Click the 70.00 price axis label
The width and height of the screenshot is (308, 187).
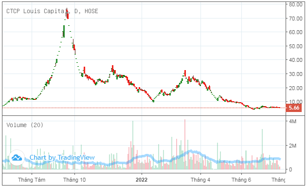pos(295,19)
